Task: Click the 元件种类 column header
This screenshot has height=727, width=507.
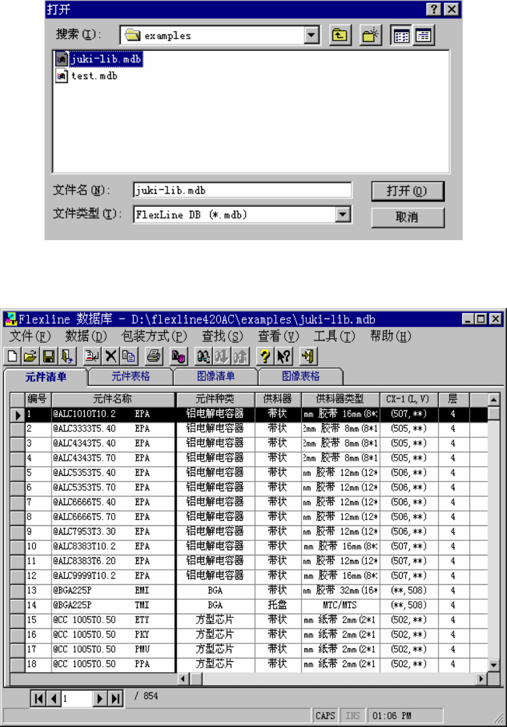Action: click(x=215, y=399)
